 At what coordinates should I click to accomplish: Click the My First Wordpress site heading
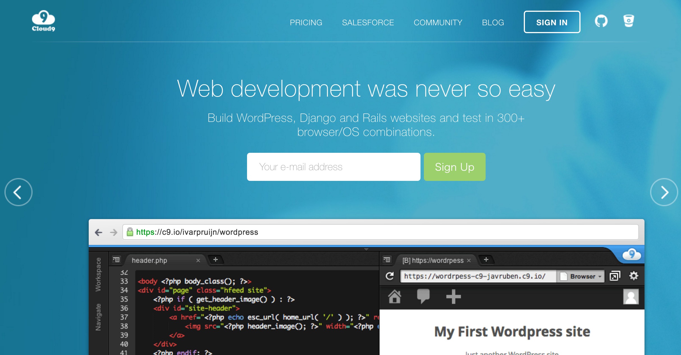(x=512, y=332)
